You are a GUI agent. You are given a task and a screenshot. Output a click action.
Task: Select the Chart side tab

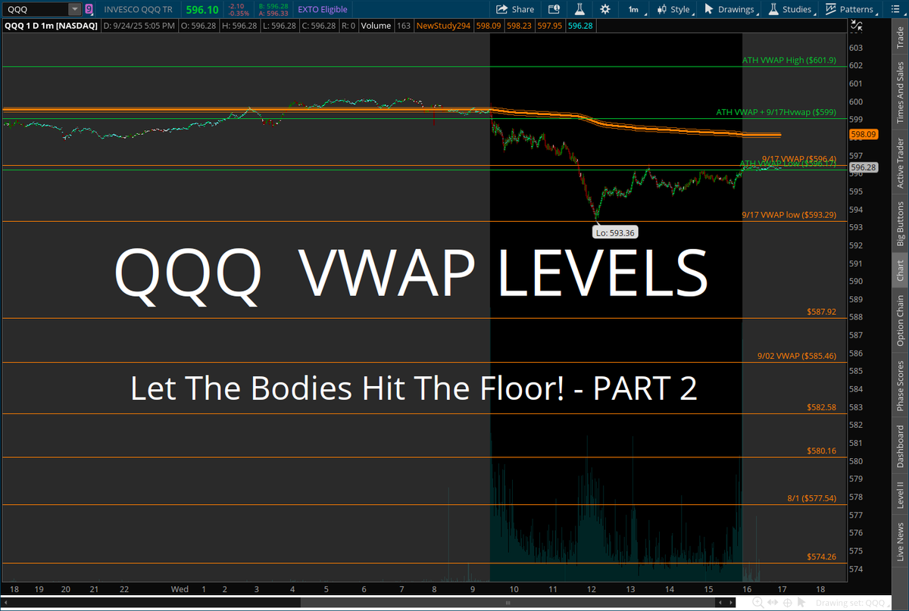(x=900, y=271)
